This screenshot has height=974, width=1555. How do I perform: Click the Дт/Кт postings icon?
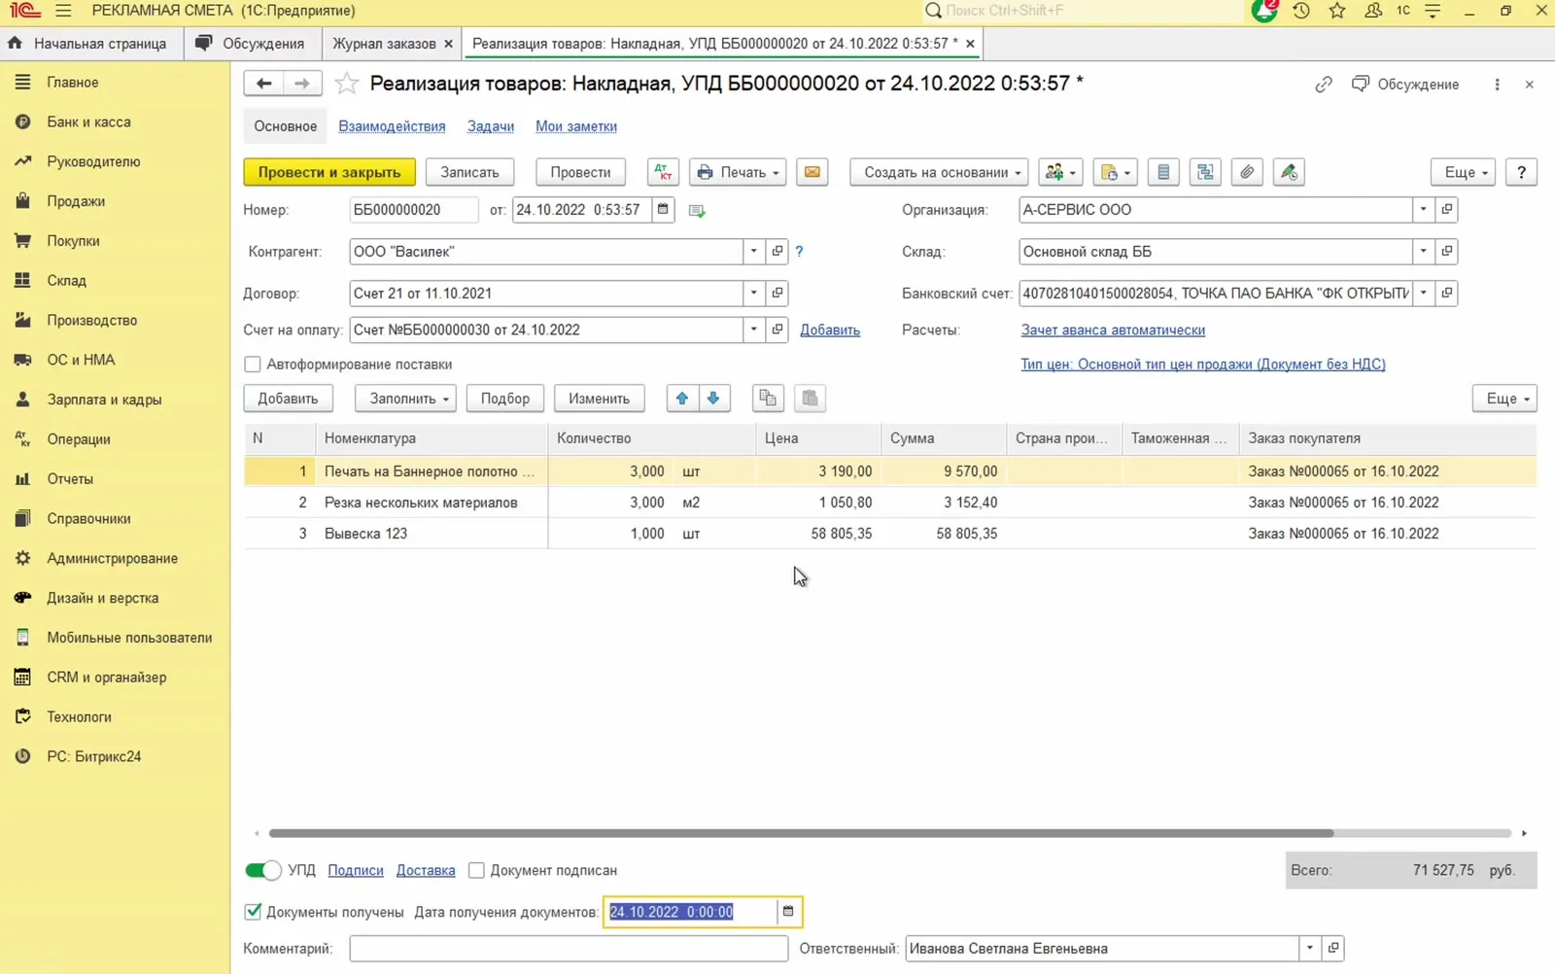click(663, 172)
